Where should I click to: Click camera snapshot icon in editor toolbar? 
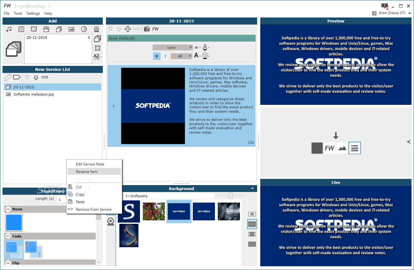[147, 29]
